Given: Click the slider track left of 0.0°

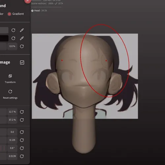Looking at the screenshot, I should click(3, 148).
